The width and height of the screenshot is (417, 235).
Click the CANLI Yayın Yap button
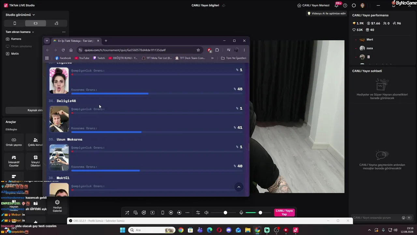pos(284,213)
